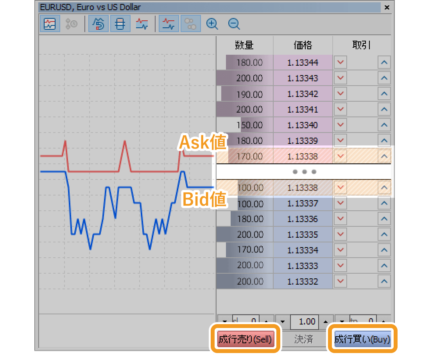Click blue buy arrow on 1.13344 row
This screenshot has width=430, height=355.
tap(384, 63)
